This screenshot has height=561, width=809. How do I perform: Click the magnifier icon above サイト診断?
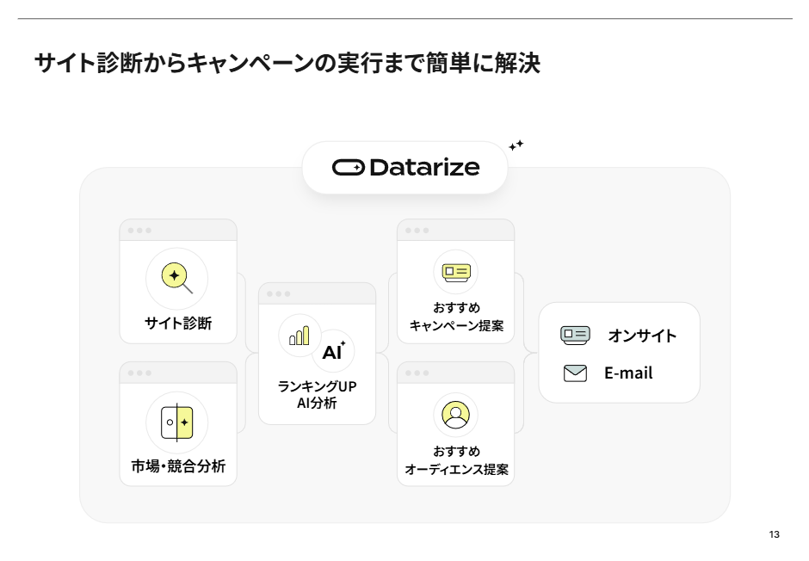click(177, 279)
